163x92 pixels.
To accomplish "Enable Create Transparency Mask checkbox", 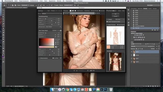I will click(x=107, y=21).
